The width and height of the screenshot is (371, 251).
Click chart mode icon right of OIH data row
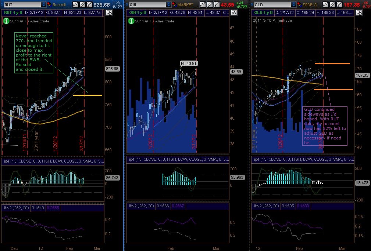234,13
